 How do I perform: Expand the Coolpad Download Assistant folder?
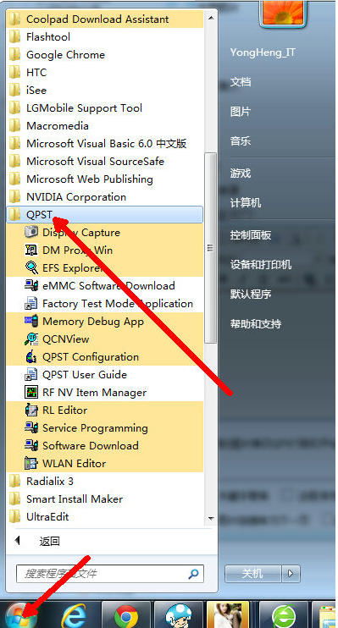click(105, 19)
